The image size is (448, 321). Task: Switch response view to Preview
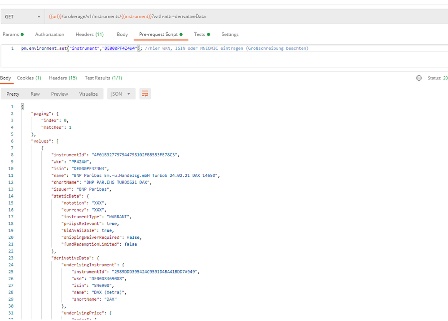coord(59,94)
